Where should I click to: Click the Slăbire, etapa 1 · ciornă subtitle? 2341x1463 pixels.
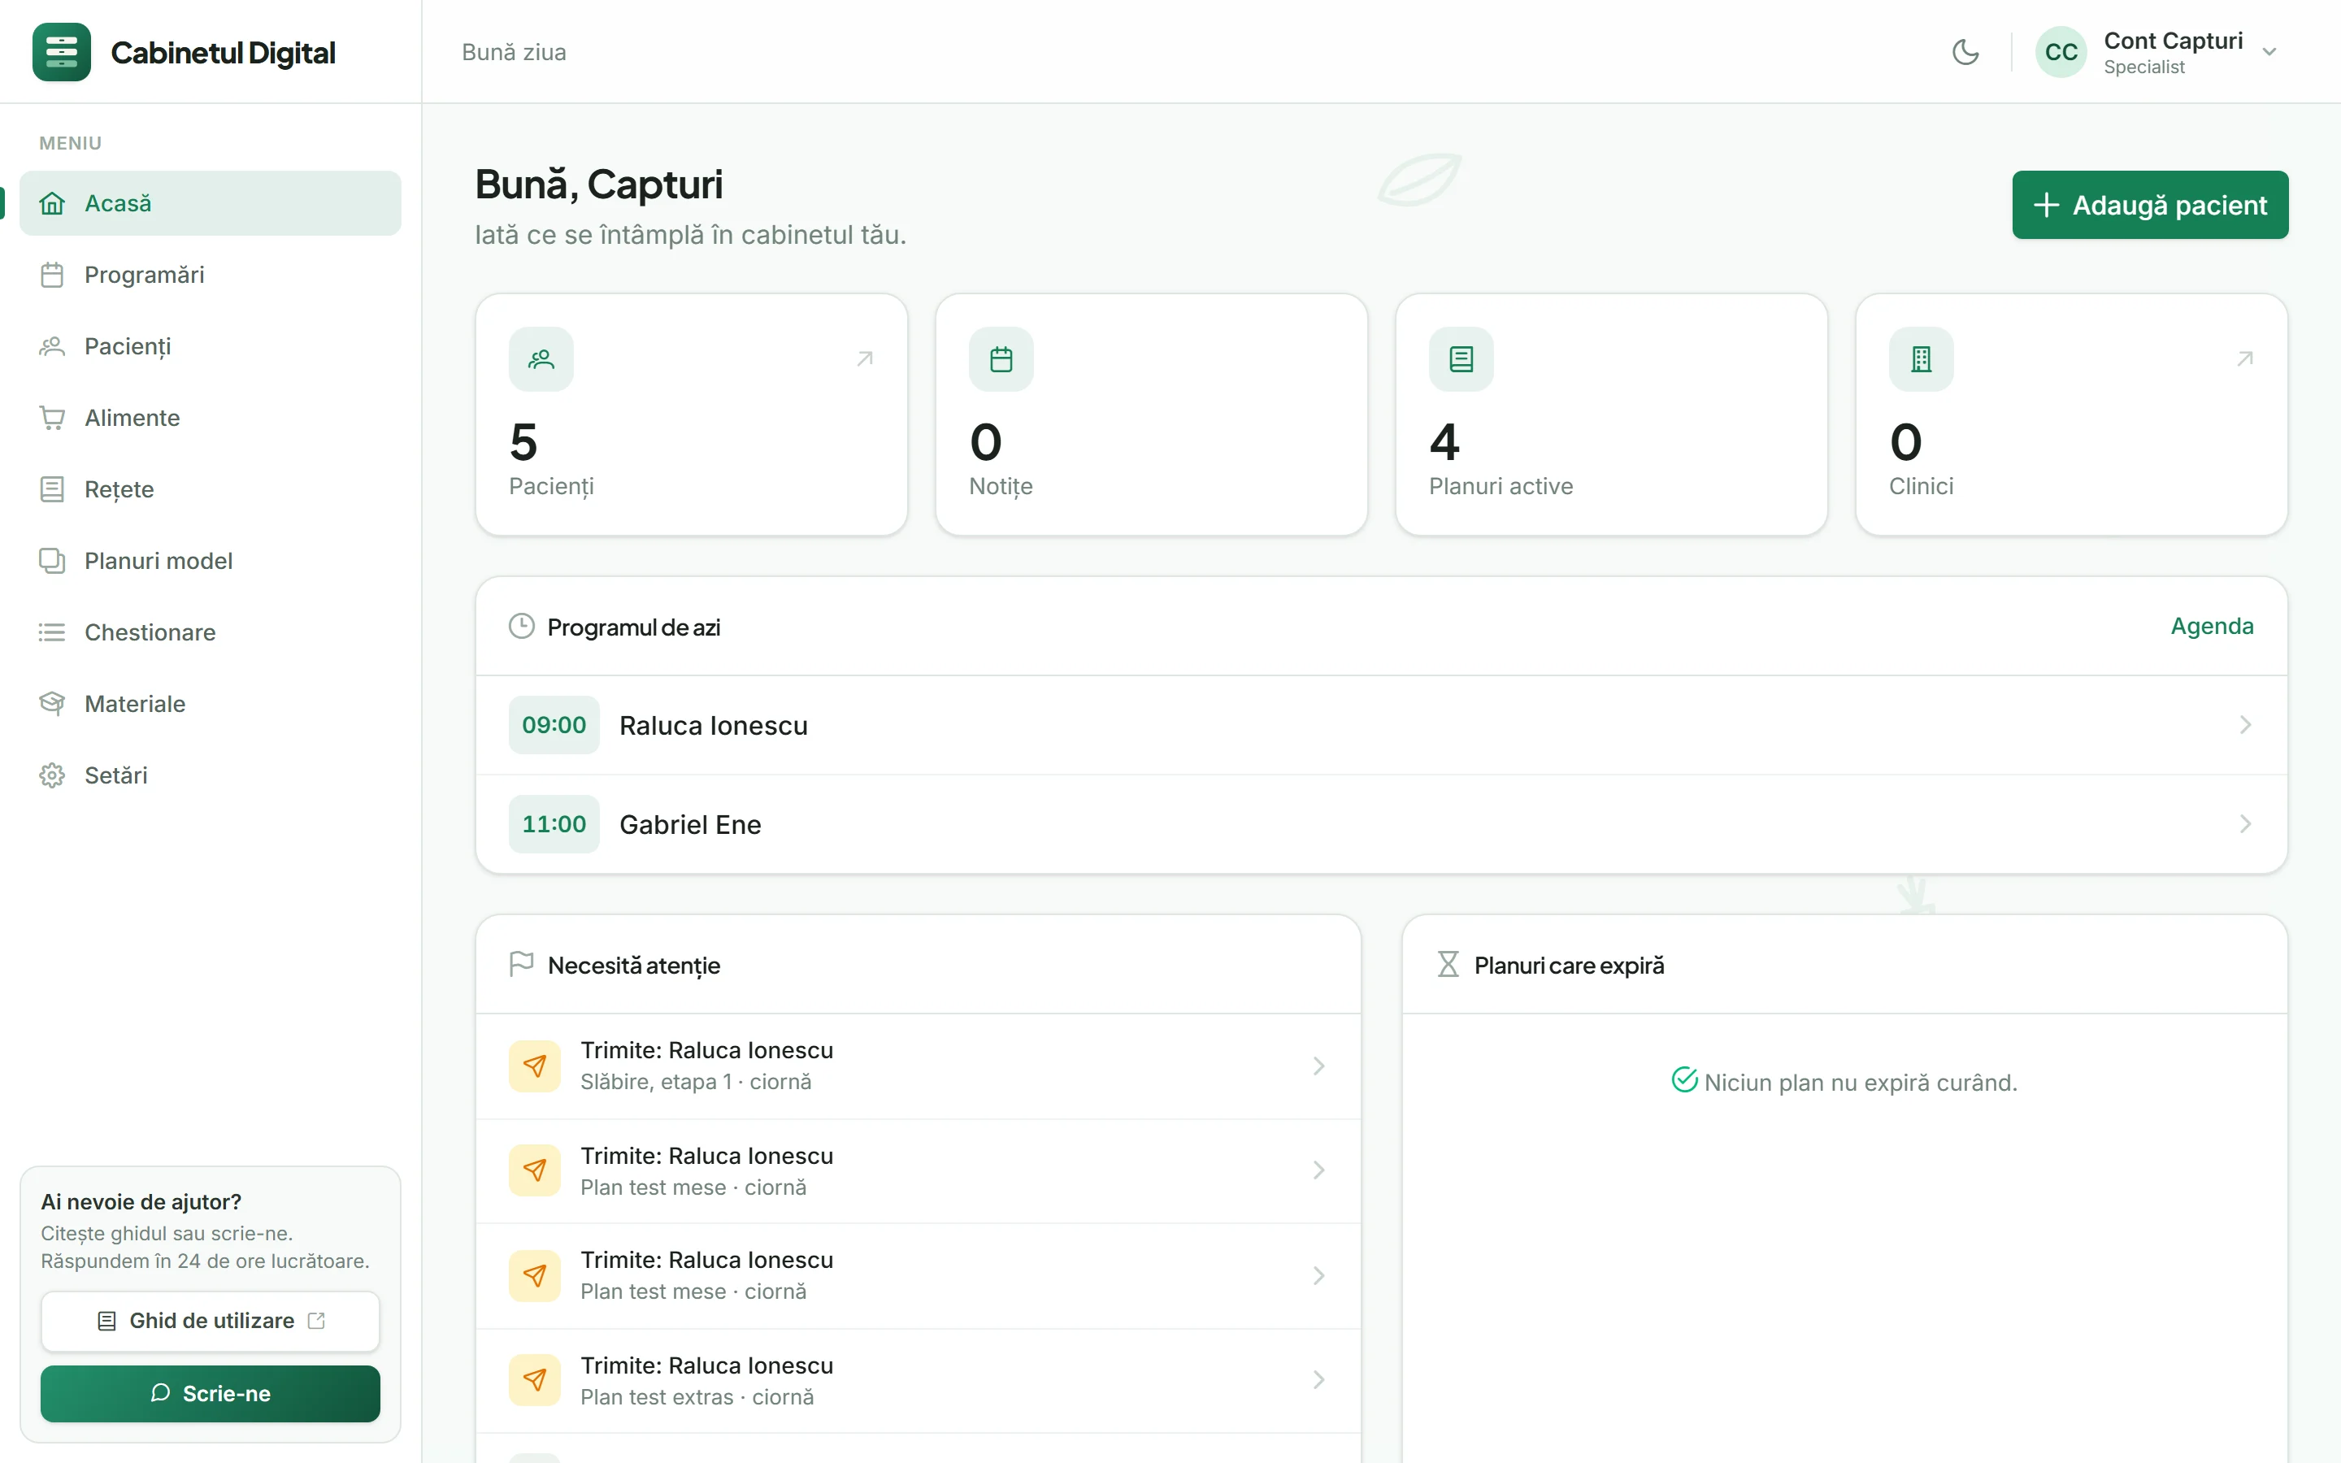[696, 1082]
